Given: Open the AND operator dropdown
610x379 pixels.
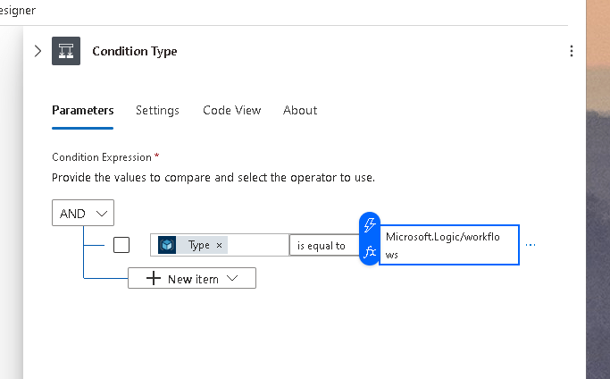Looking at the screenshot, I should (x=83, y=213).
